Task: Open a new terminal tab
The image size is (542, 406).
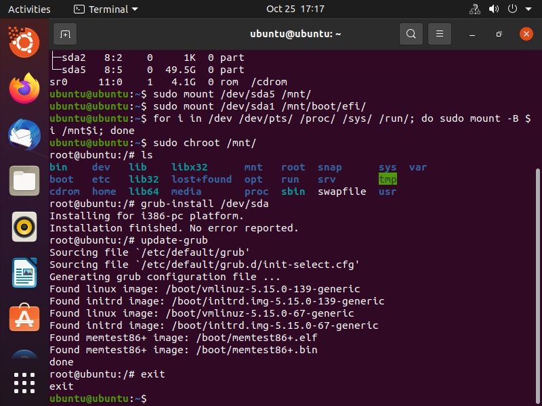Action: [65, 33]
